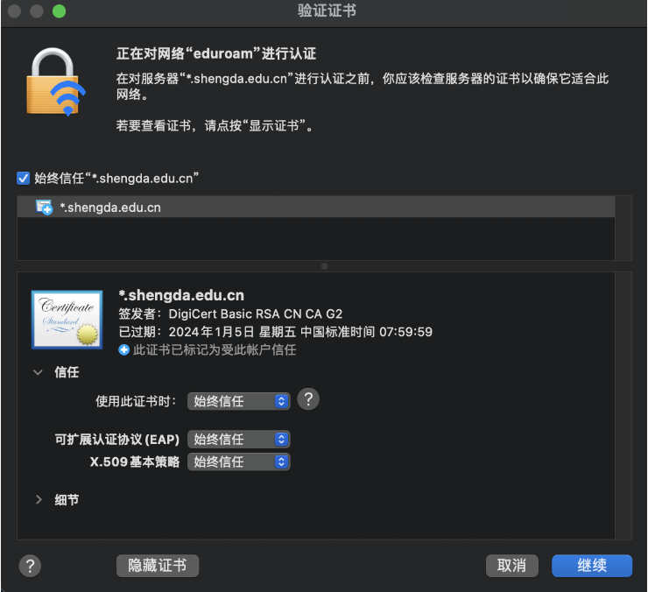648x592 pixels.
Task: Open help for the trust setting question mark
Action: [308, 399]
